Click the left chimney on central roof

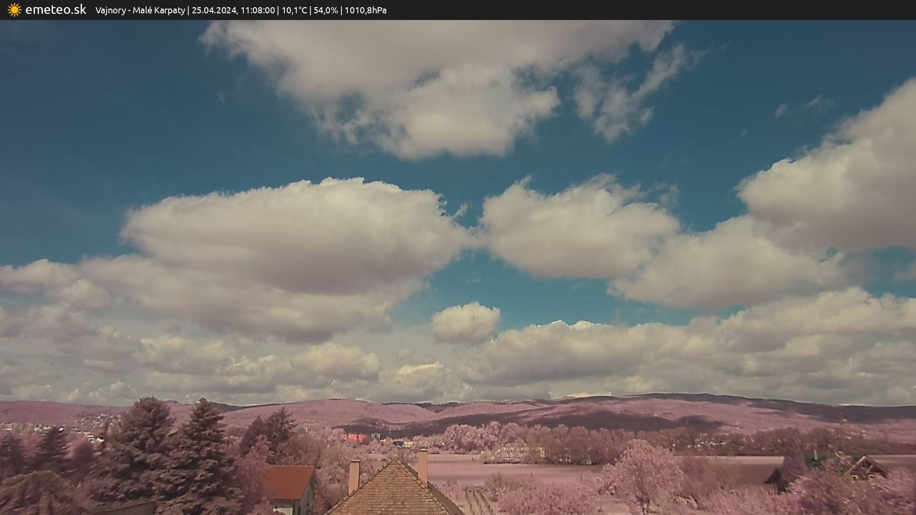pos(354,476)
